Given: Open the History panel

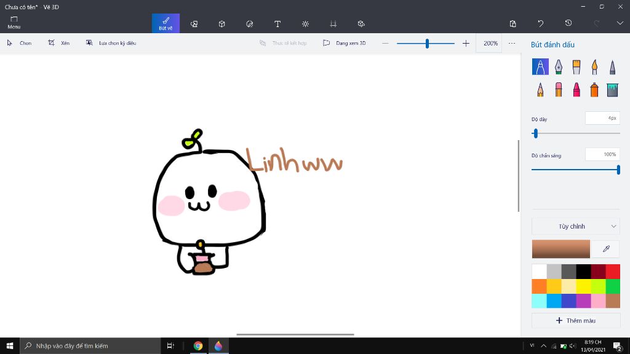Looking at the screenshot, I should point(568,23).
